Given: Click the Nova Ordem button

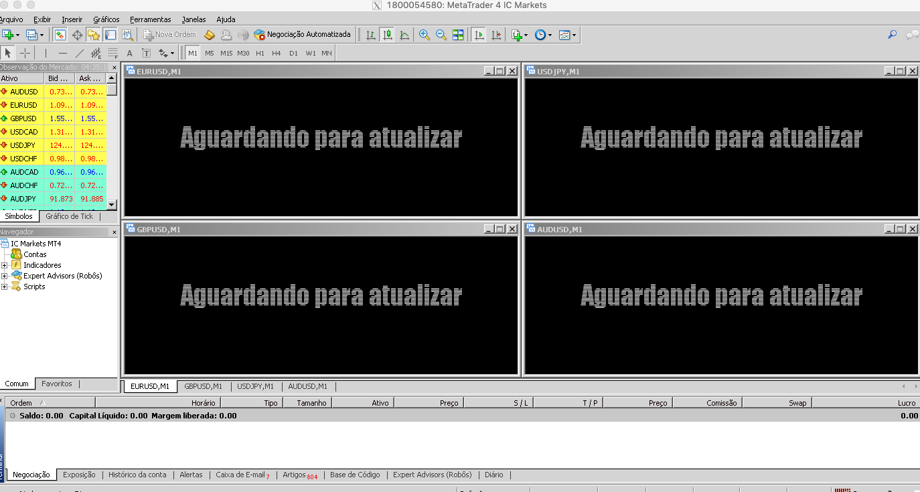Looking at the screenshot, I should (170, 35).
